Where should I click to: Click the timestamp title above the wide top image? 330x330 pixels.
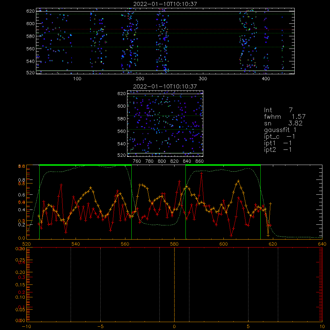pos(165,4)
